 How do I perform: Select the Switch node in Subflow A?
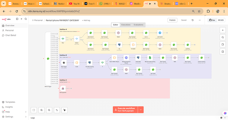click(x=77, y=39)
